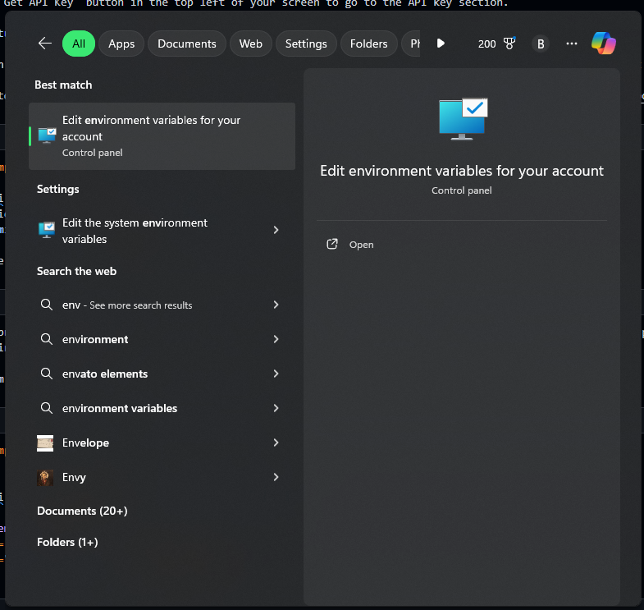Select the Documents filter tab
The height and width of the screenshot is (610, 644).
tap(187, 44)
